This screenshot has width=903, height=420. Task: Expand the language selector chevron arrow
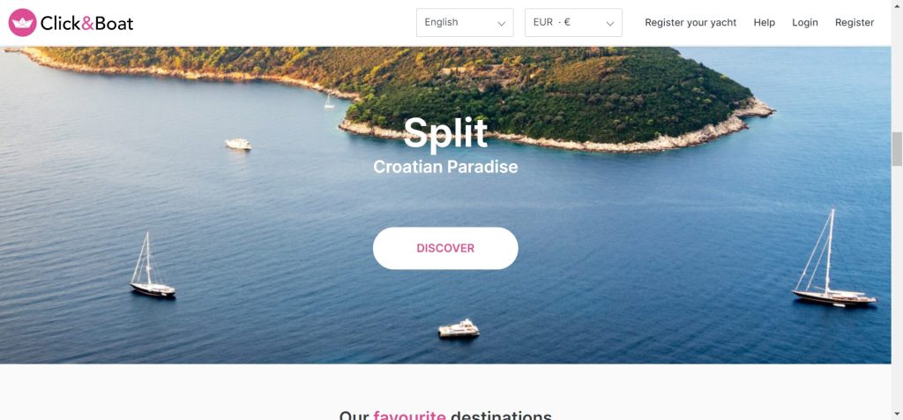tap(501, 24)
